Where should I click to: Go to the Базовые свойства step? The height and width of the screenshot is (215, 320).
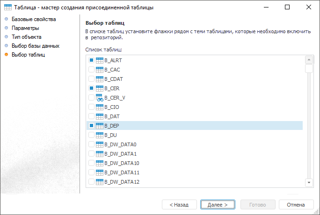(33, 19)
